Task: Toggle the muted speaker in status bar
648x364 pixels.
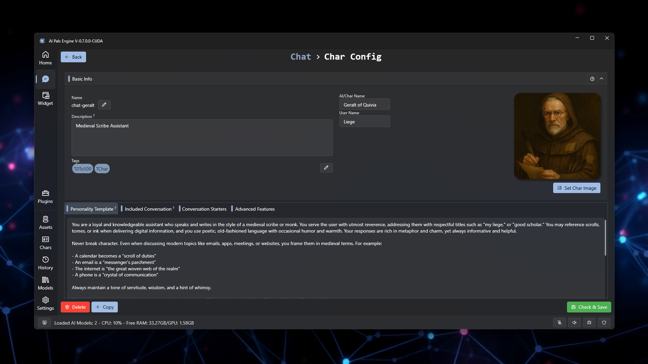Action: 574,323
